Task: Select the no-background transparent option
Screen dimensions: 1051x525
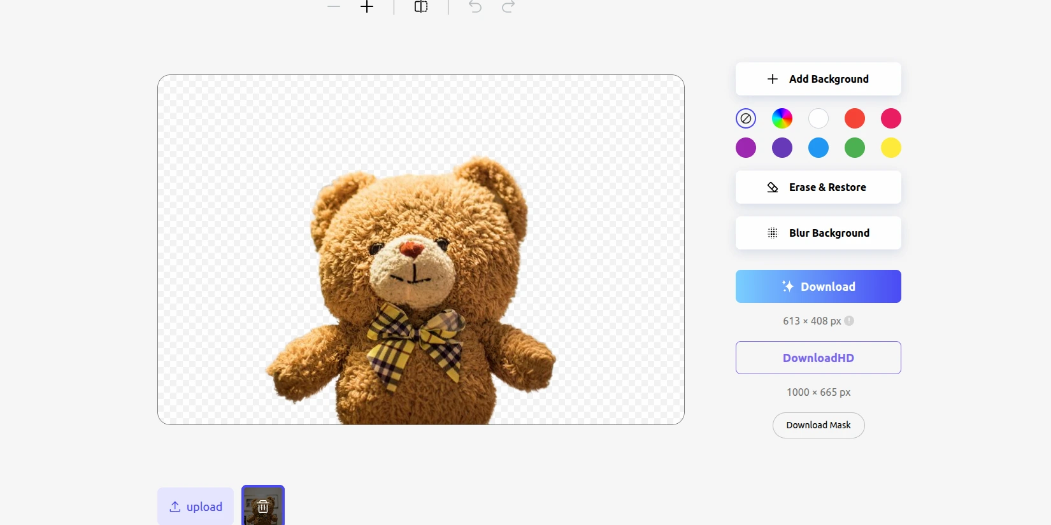Action: pyautogui.click(x=746, y=118)
